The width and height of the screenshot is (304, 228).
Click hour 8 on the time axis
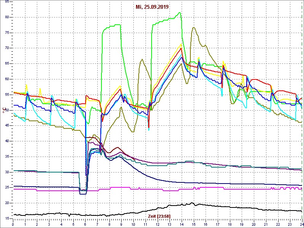pos(109,225)
